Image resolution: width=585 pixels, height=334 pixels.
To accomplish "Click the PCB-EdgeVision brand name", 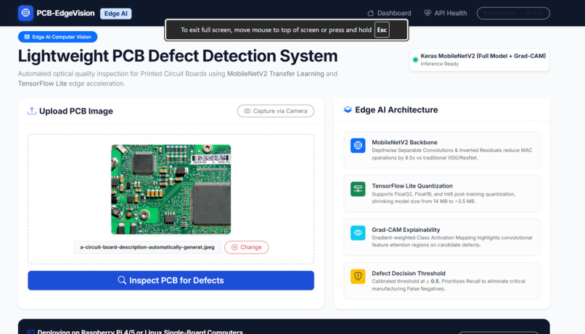I will 65,13.
